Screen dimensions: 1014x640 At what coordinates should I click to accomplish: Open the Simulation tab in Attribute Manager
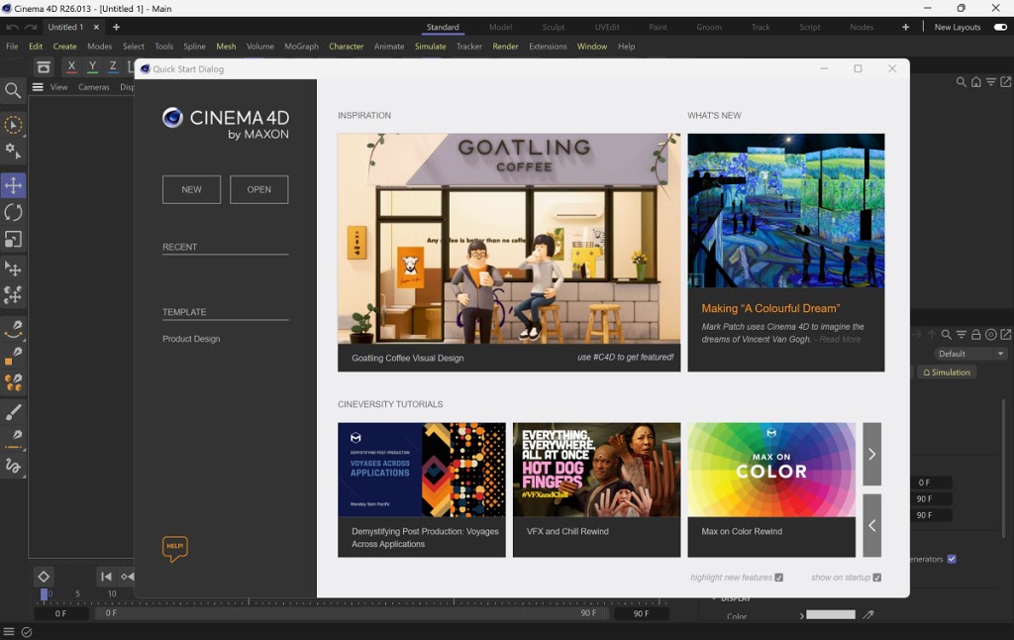pos(947,373)
